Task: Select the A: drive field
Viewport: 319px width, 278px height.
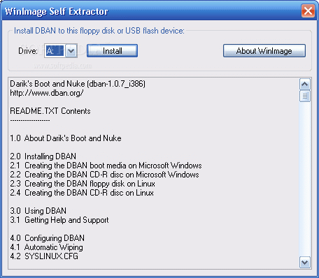Action: coord(55,50)
